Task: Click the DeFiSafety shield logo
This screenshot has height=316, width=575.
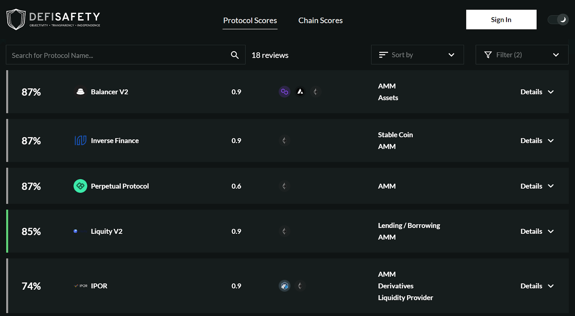Action: (x=16, y=19)
